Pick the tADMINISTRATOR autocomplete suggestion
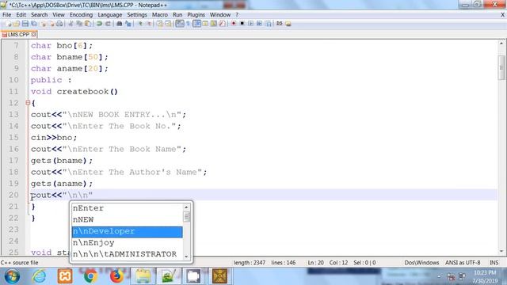Screen dimensions: 507x285 (x=127, y=254)
